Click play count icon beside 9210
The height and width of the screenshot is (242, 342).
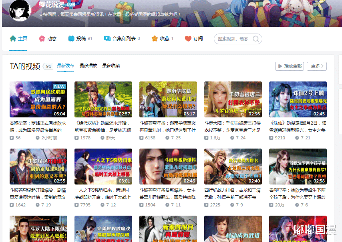[x=271, y=138]
